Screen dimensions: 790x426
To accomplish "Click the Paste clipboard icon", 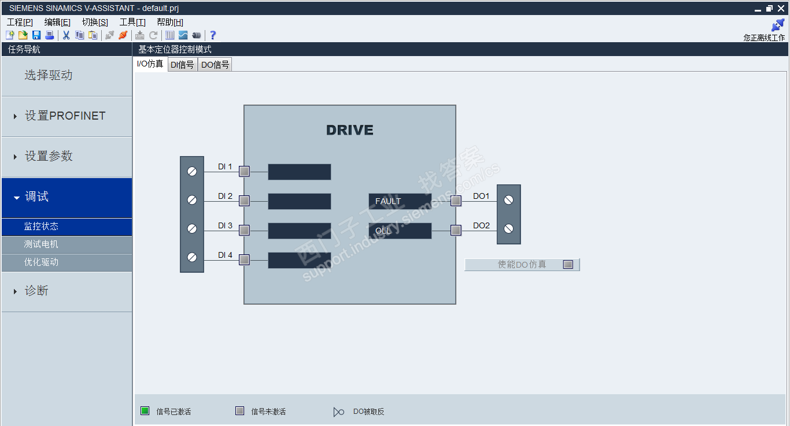I will coord(93,35).
